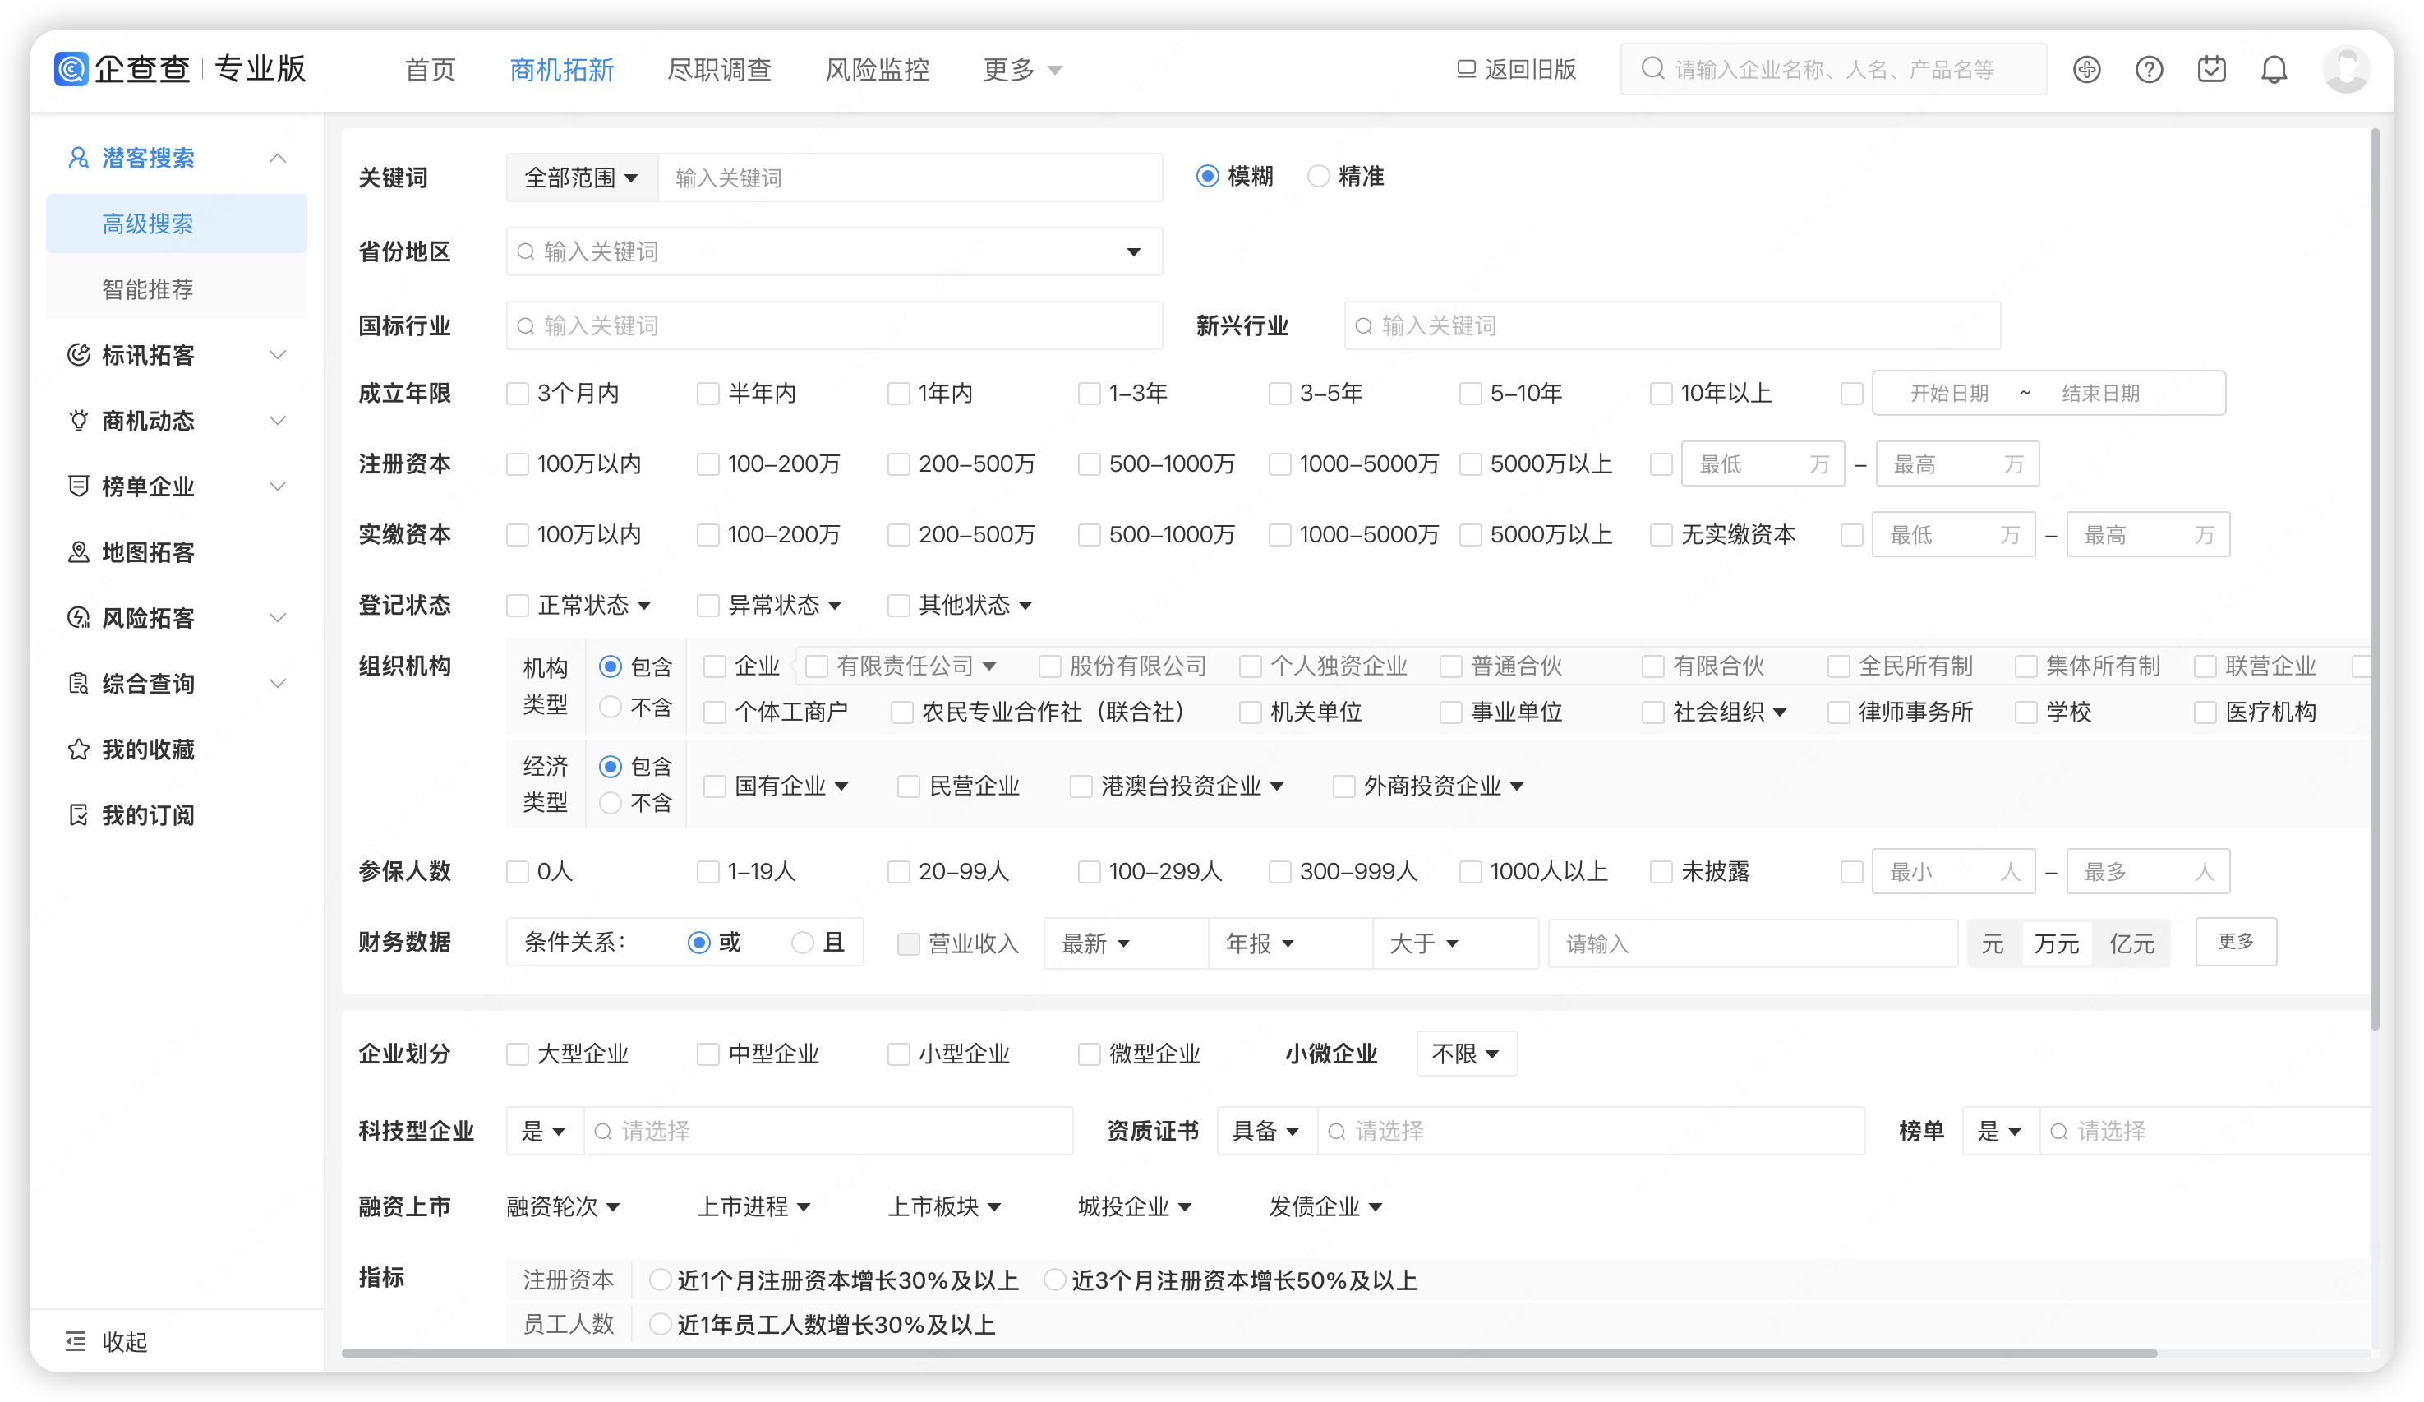Open the help question mark icon
The width and height of the screenshot is (2424, 1402).
tap(2149, 69)
